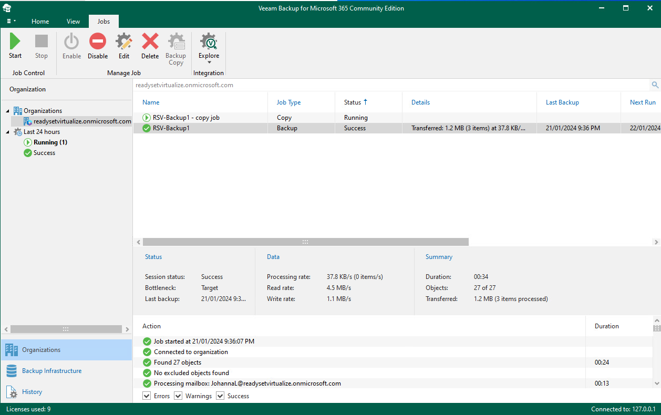Click the Next Run column header
661x415 pixels.
pyautogui.click(x=643, y=102)
